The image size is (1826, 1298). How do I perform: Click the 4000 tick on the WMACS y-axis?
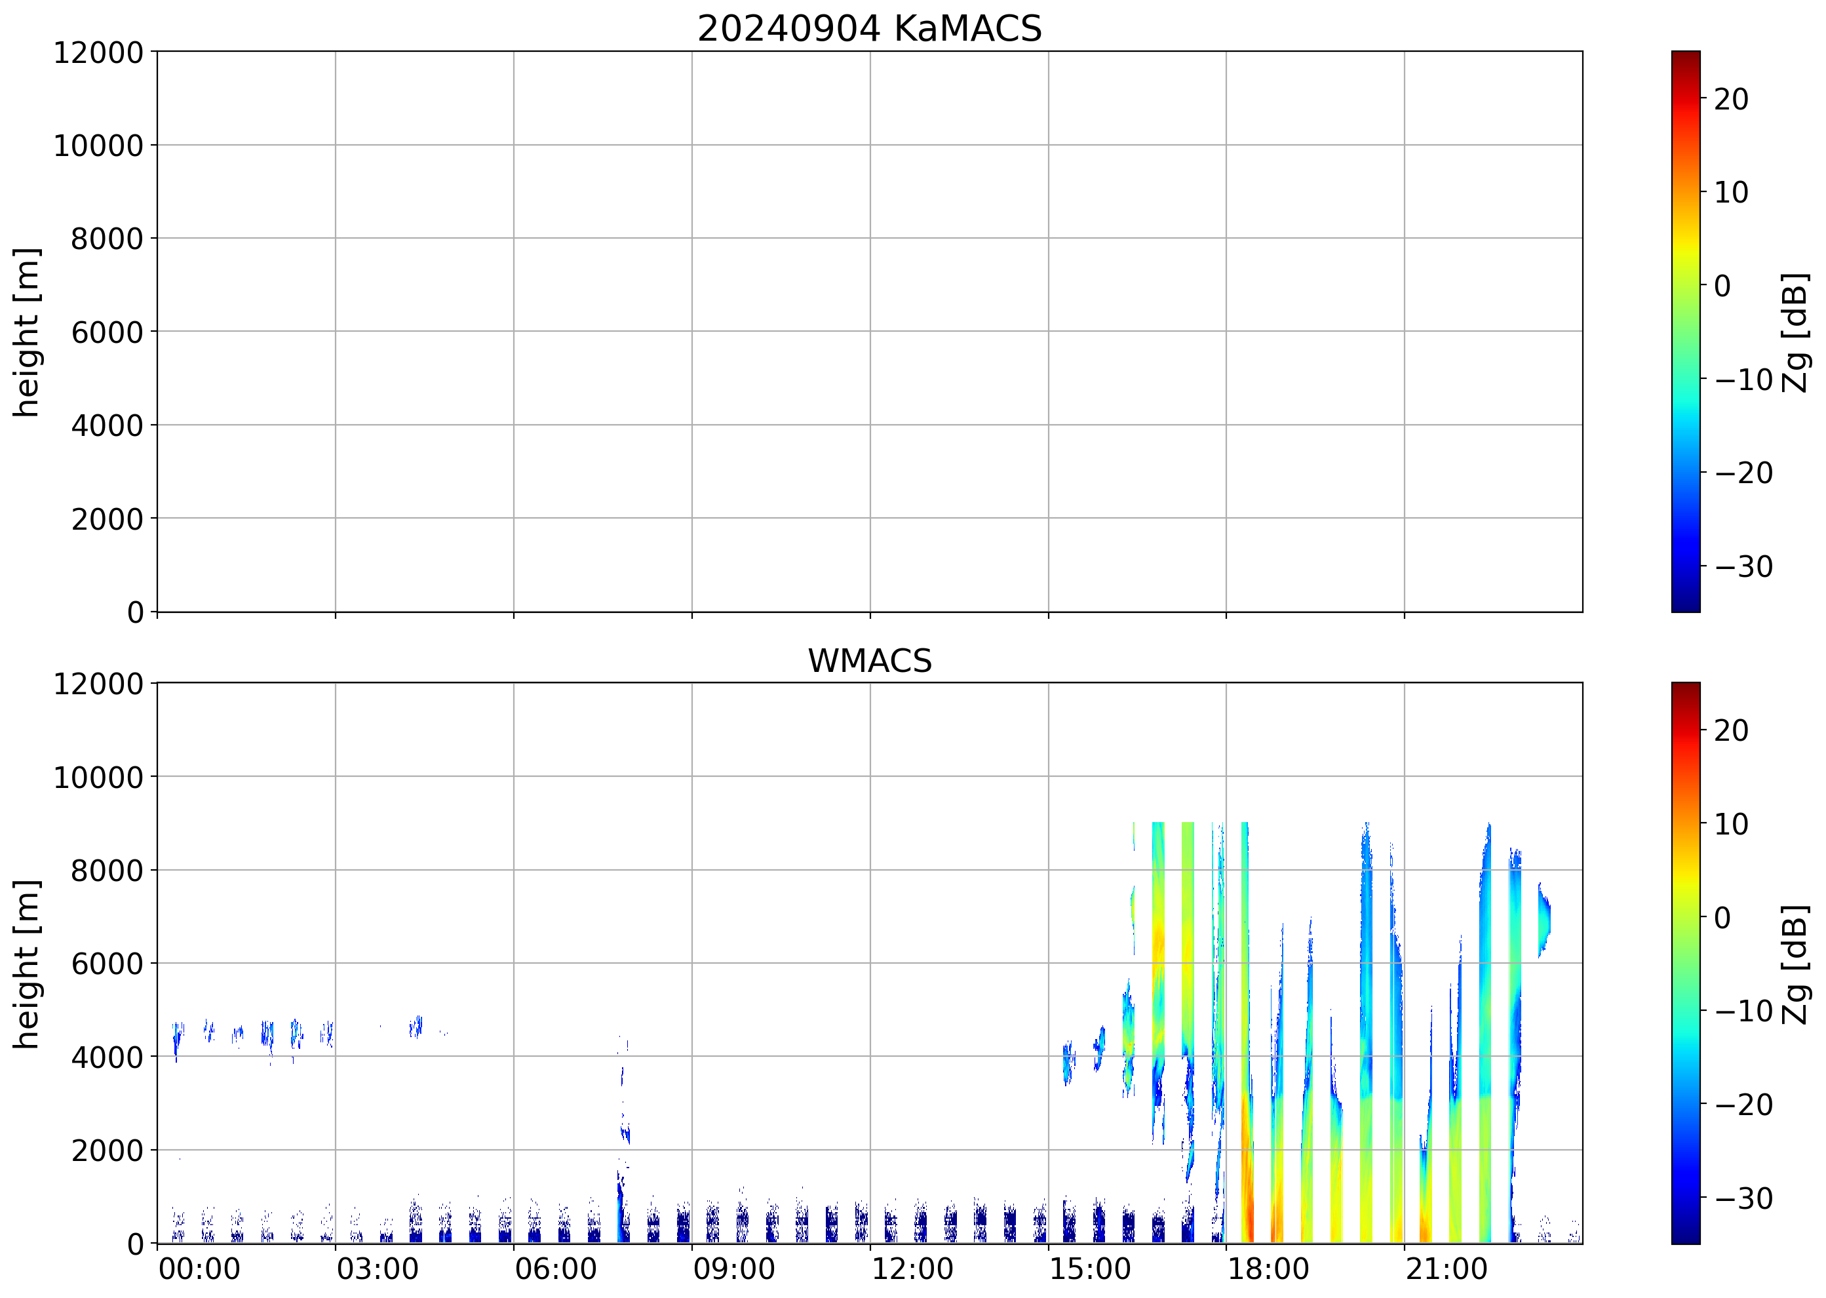point(106,1057)
